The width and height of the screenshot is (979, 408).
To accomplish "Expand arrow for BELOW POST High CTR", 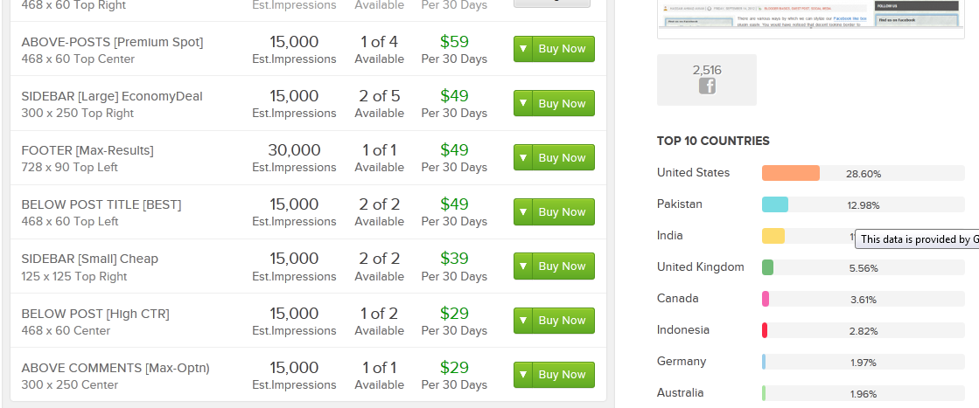I will click(523, 321).
